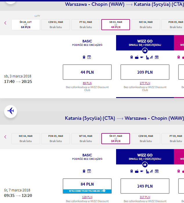
Task: Click calendar 30 icon in outbound WIZZ GO
Action: [157, 57]
